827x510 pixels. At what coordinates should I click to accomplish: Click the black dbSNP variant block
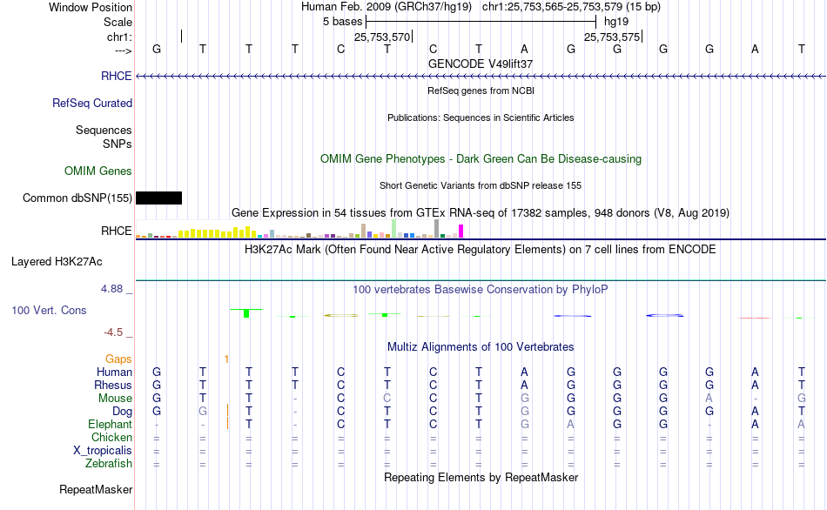pyautogui.click(x=158, y=198)
